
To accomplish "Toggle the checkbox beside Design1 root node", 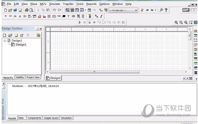I will (9, 41).
